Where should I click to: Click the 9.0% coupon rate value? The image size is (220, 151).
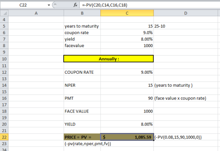[127, 33]
